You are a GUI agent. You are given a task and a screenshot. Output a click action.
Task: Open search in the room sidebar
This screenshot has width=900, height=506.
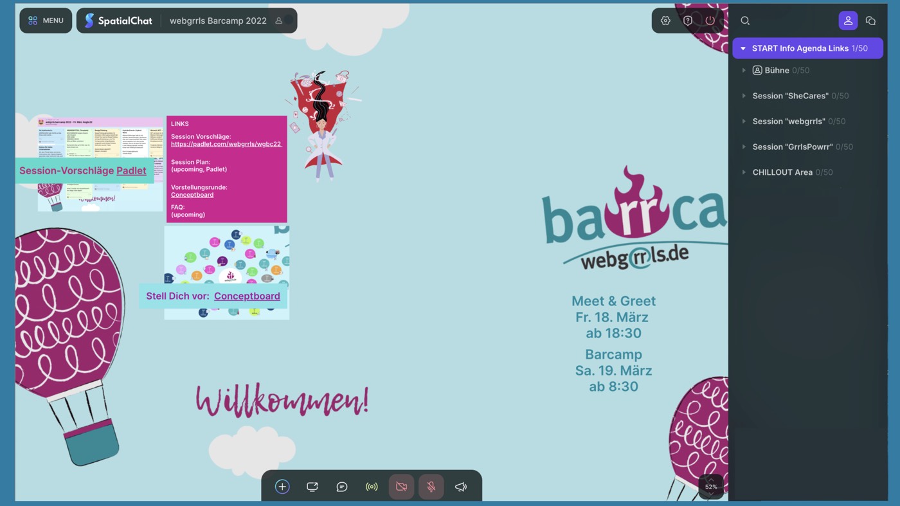[745, 21]
